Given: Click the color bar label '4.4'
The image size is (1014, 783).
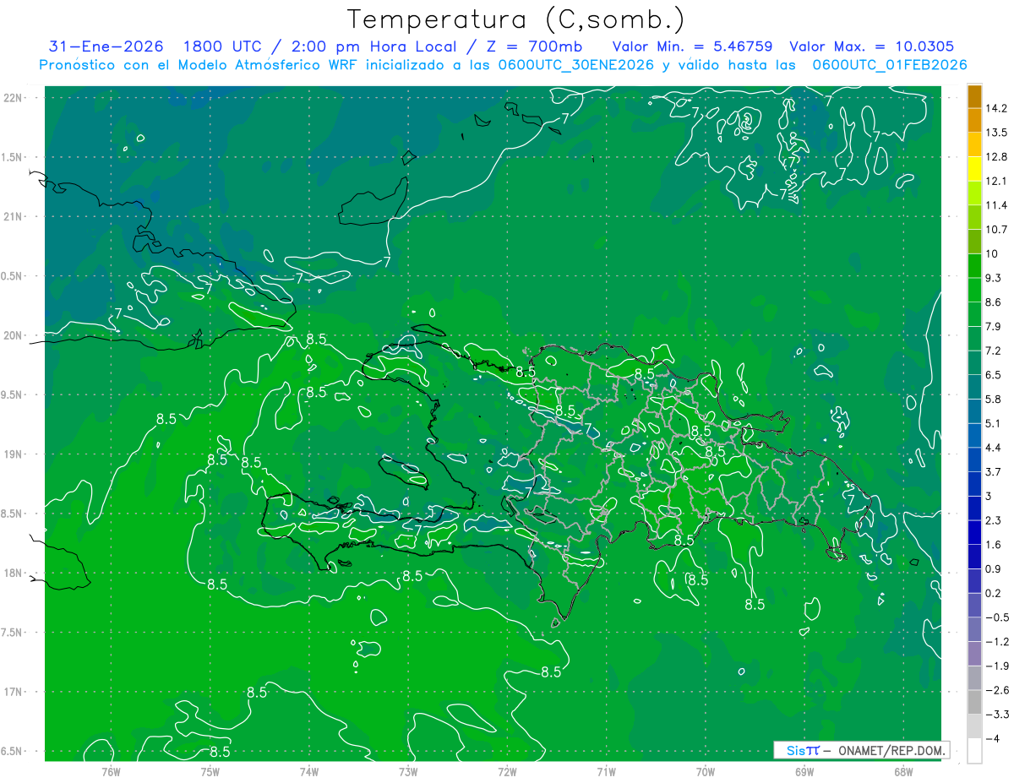Looking at the screenshot, I should pos(994,447).
